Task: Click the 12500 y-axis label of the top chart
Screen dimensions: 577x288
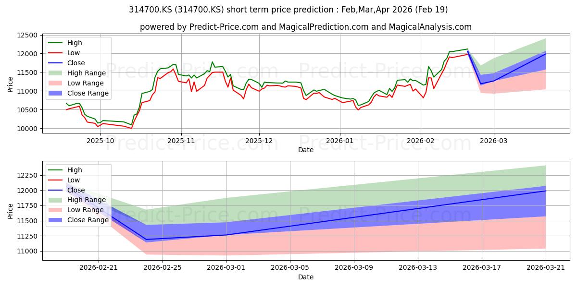Action: [27, 35]
